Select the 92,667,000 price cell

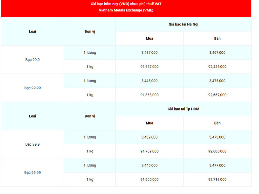coord(217,95)
